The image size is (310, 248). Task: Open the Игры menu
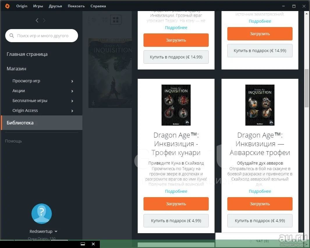[38, 6]
